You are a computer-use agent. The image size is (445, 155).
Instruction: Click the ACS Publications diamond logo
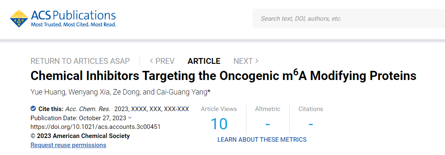(x=19, y=19)
